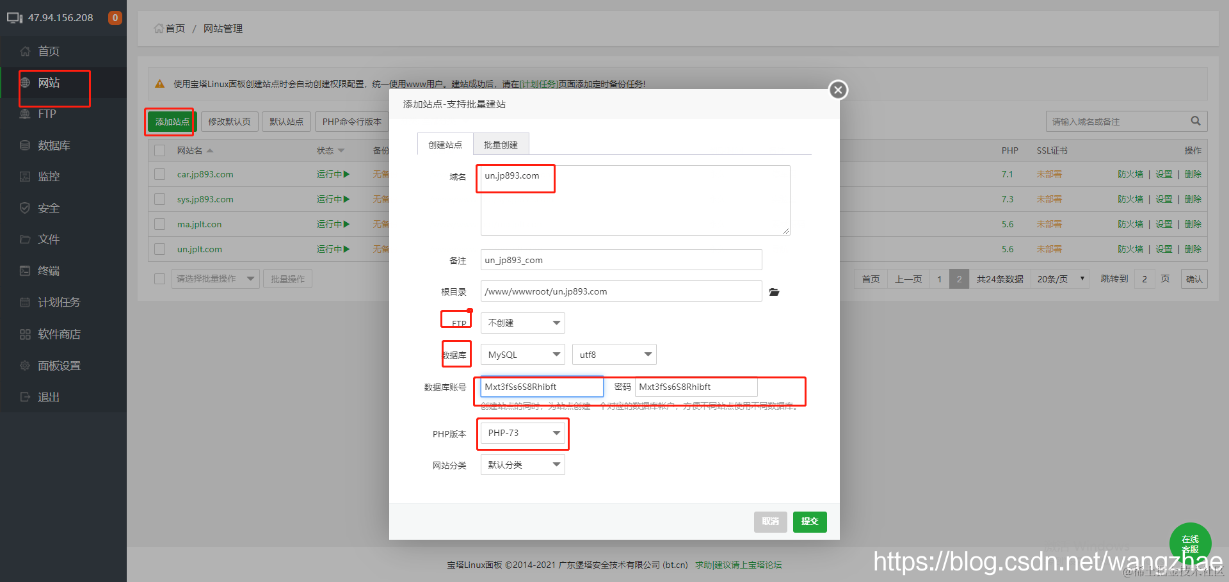This screenshot has height=582, width=1229.
Task: Open the 文件 folder icon in sidebar
Action: [25, 239]
